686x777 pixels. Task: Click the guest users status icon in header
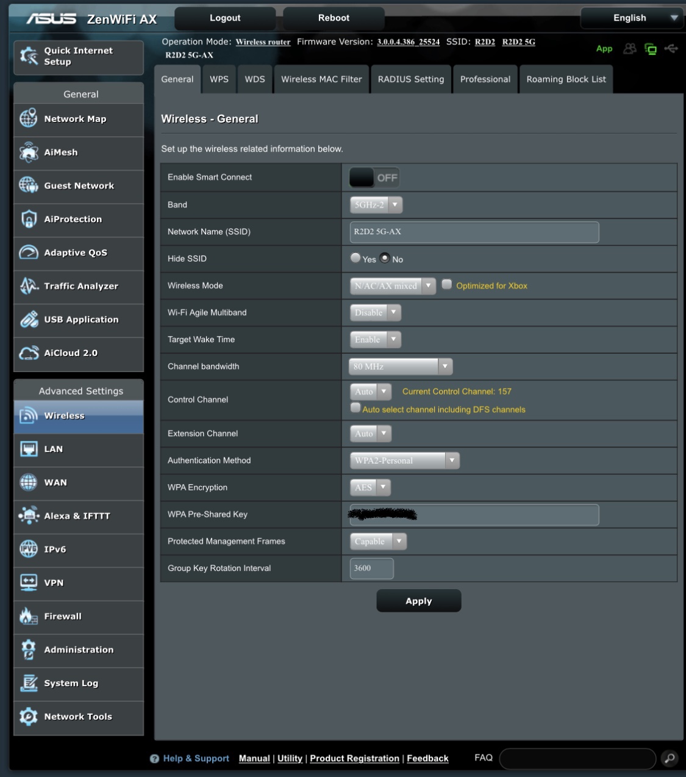coord(630,48)
